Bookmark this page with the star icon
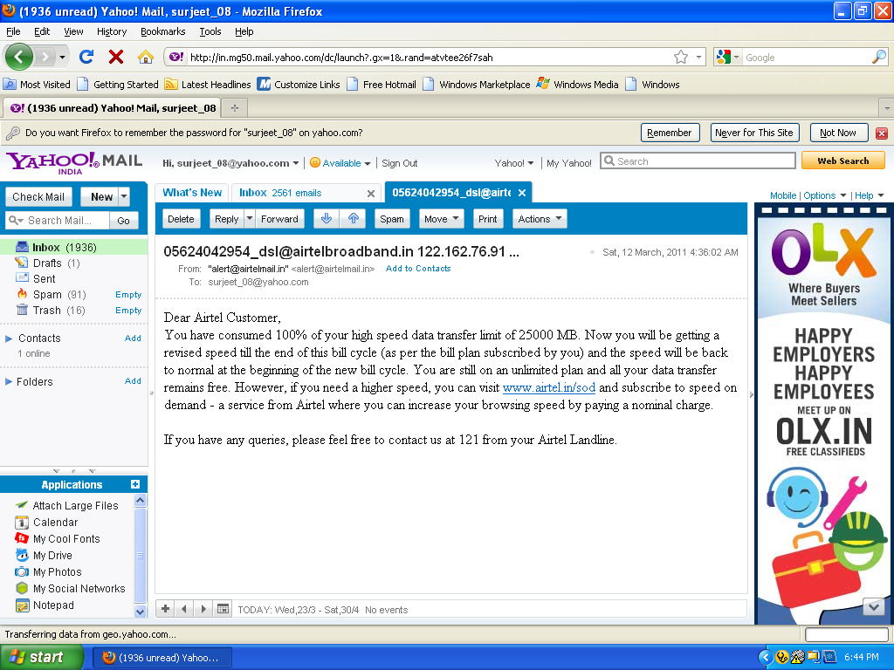The image size is (894, 670). [681, 57]
